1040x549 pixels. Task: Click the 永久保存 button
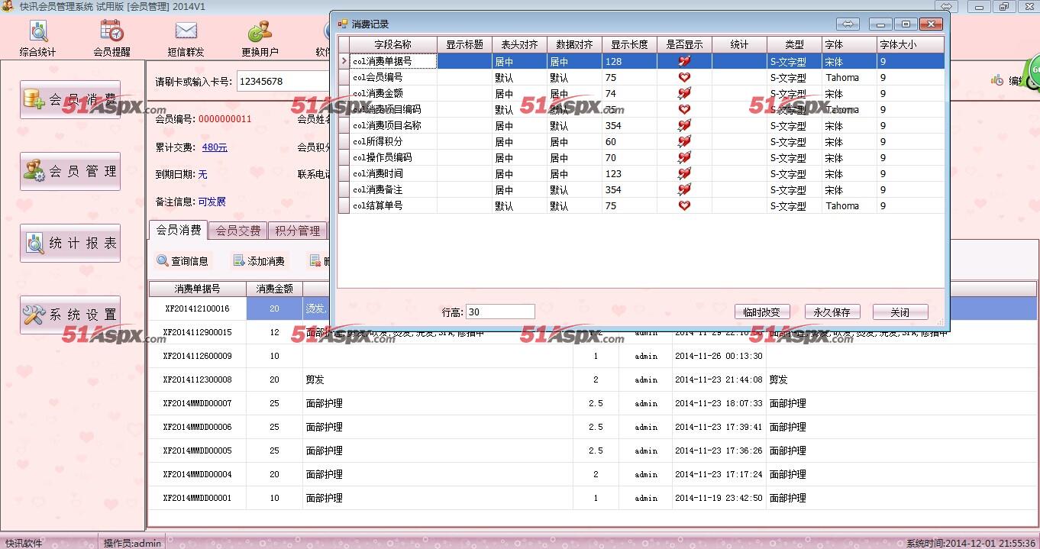(x=832, y=312)
